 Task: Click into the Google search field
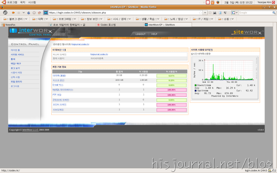pyautogui.click(x=255, y=13)
